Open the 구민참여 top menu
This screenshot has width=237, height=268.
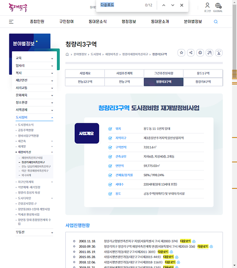[67, 22]
